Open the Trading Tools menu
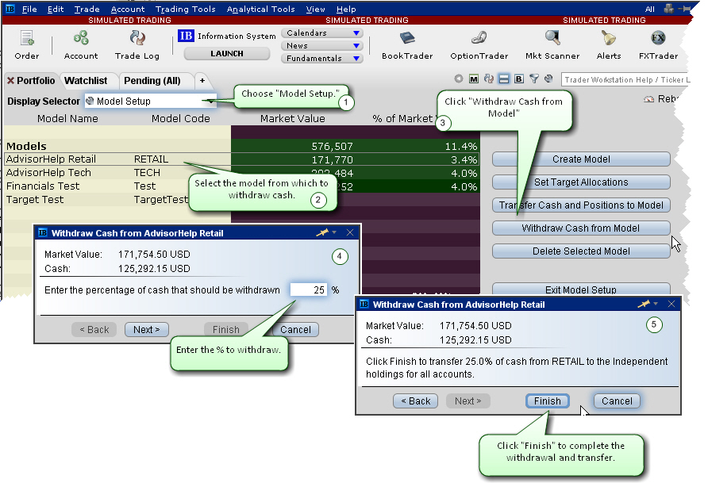The image size is (708, 483). point(185,10)
